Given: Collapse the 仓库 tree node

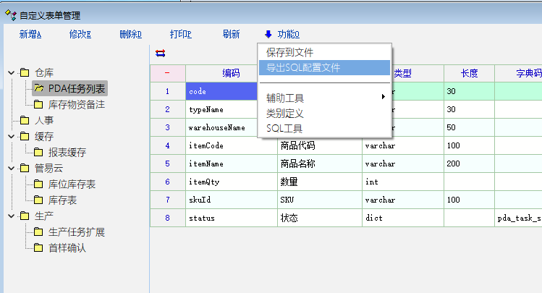Looking at the screenshot, I should tap(12, 72).
